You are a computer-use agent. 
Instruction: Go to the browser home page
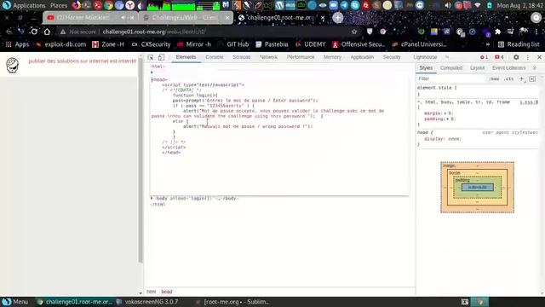47,32
